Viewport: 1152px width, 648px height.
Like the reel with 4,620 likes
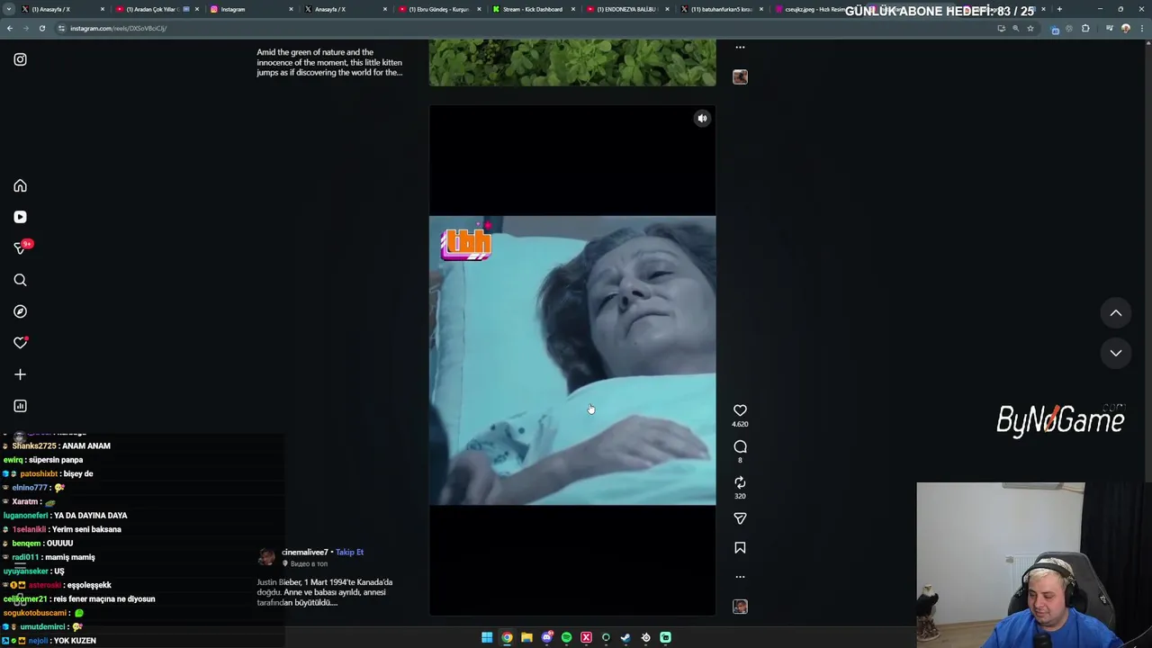[740, 410]
